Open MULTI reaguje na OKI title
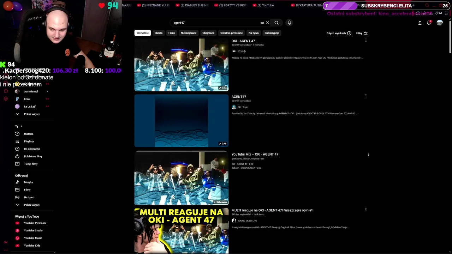The height and width of the screenshot is (254, 452). tap(272, 210)
